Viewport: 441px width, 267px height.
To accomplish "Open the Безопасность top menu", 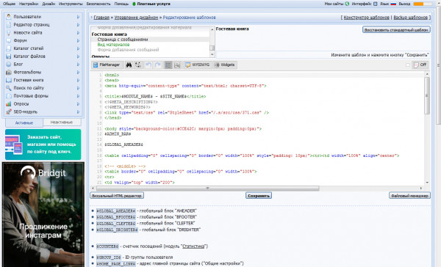I will pos(98,4).
